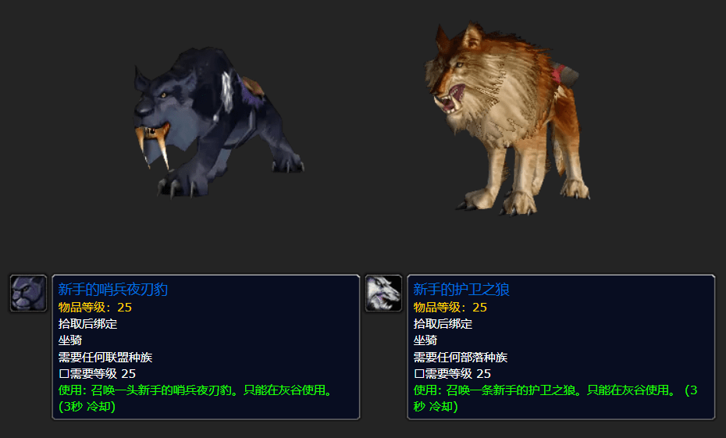Click 坐骑 label in the wolf tooltip
726x438 pixels.
[425, 340]
